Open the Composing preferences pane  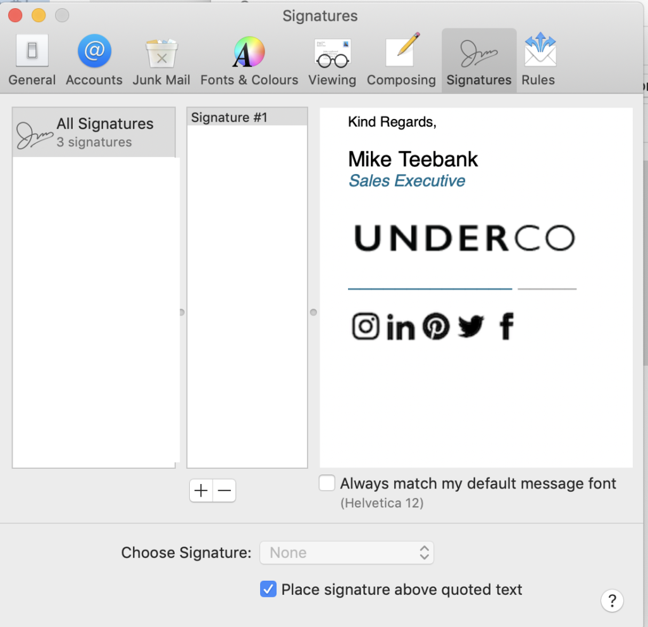click(x=401, y=60)
